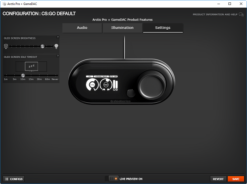Open help for OLED Screen Brightness
Viewport: 247px width, 184px height.
58,37
